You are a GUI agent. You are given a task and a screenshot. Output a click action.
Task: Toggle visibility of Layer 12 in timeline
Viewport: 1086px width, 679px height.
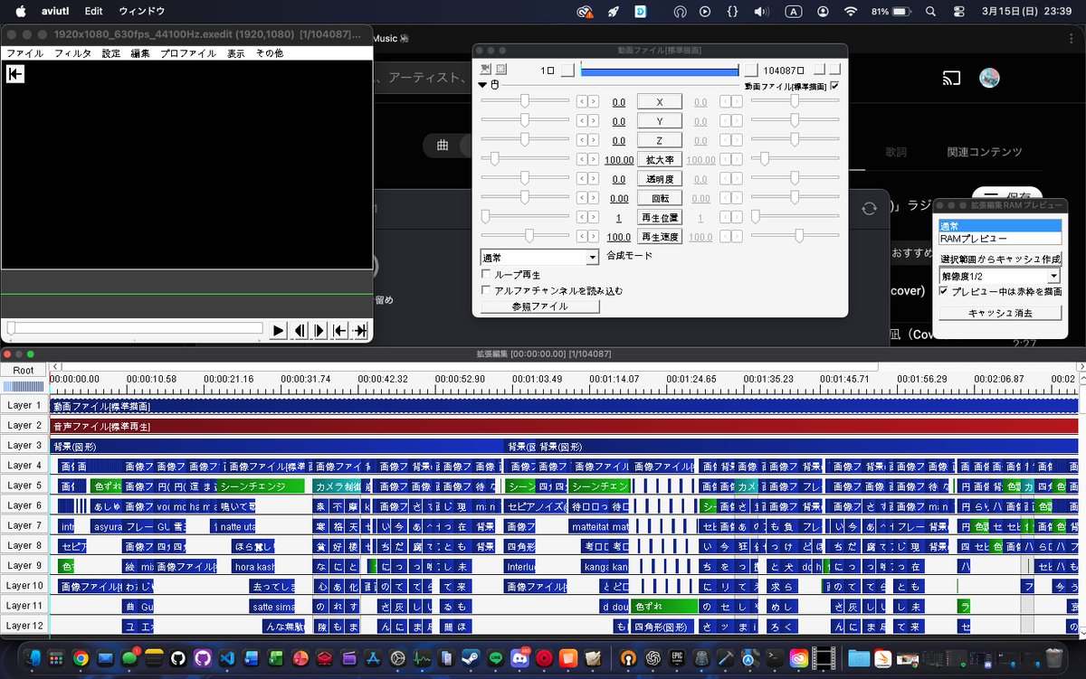click(x=24, y=626)
